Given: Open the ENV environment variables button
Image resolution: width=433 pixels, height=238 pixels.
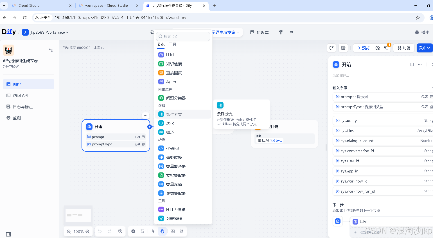Looking at the screenshot, I should pos(343,48).
